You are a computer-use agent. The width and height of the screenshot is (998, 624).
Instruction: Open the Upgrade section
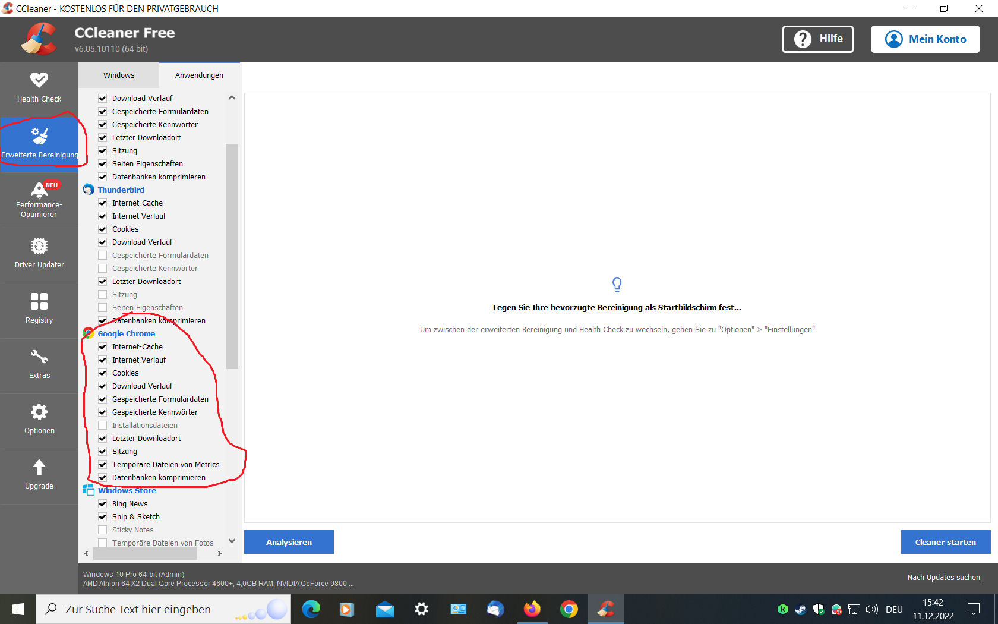point(39,477)
